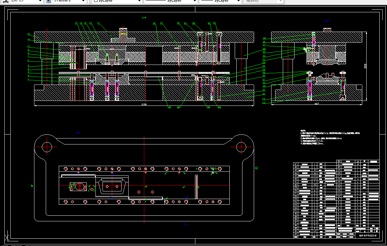Select the 467 width dimension text
The height and width of the screenshot is (246, 387).
(317, 104)
